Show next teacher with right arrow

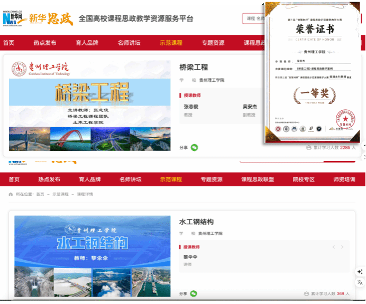(x=342, y=247)
